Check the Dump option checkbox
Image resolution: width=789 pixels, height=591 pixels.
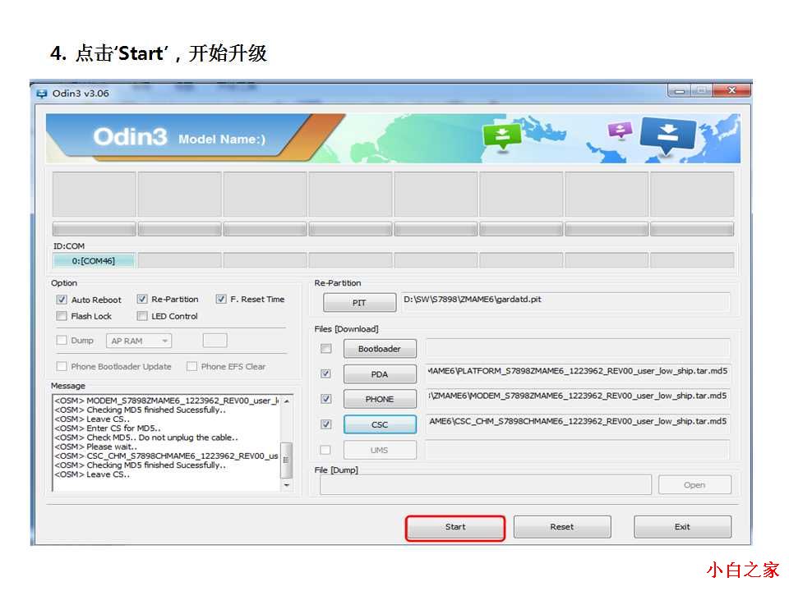(x=62, y=340)
